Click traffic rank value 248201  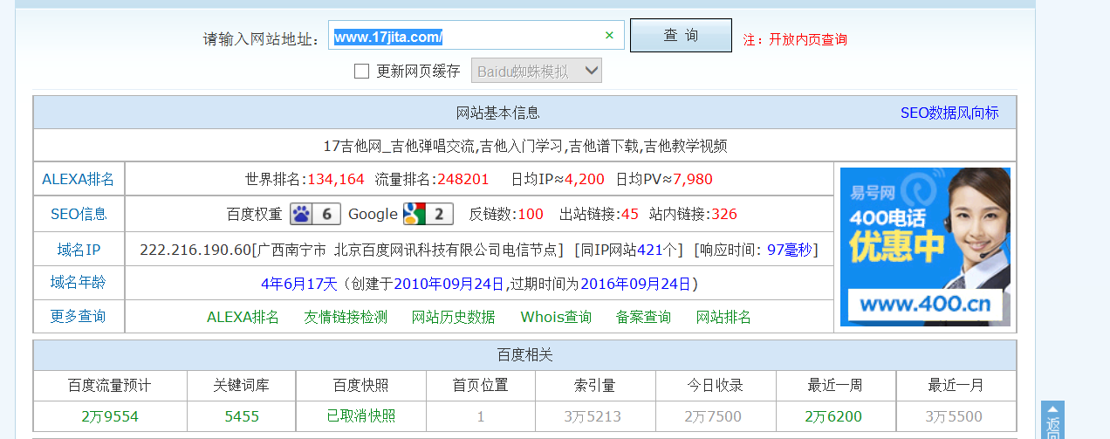coord(463,180)
